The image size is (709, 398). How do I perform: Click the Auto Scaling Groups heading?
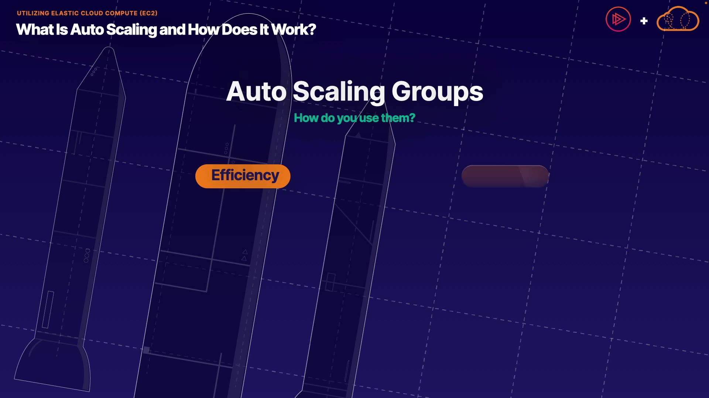[x=354, y=91]
